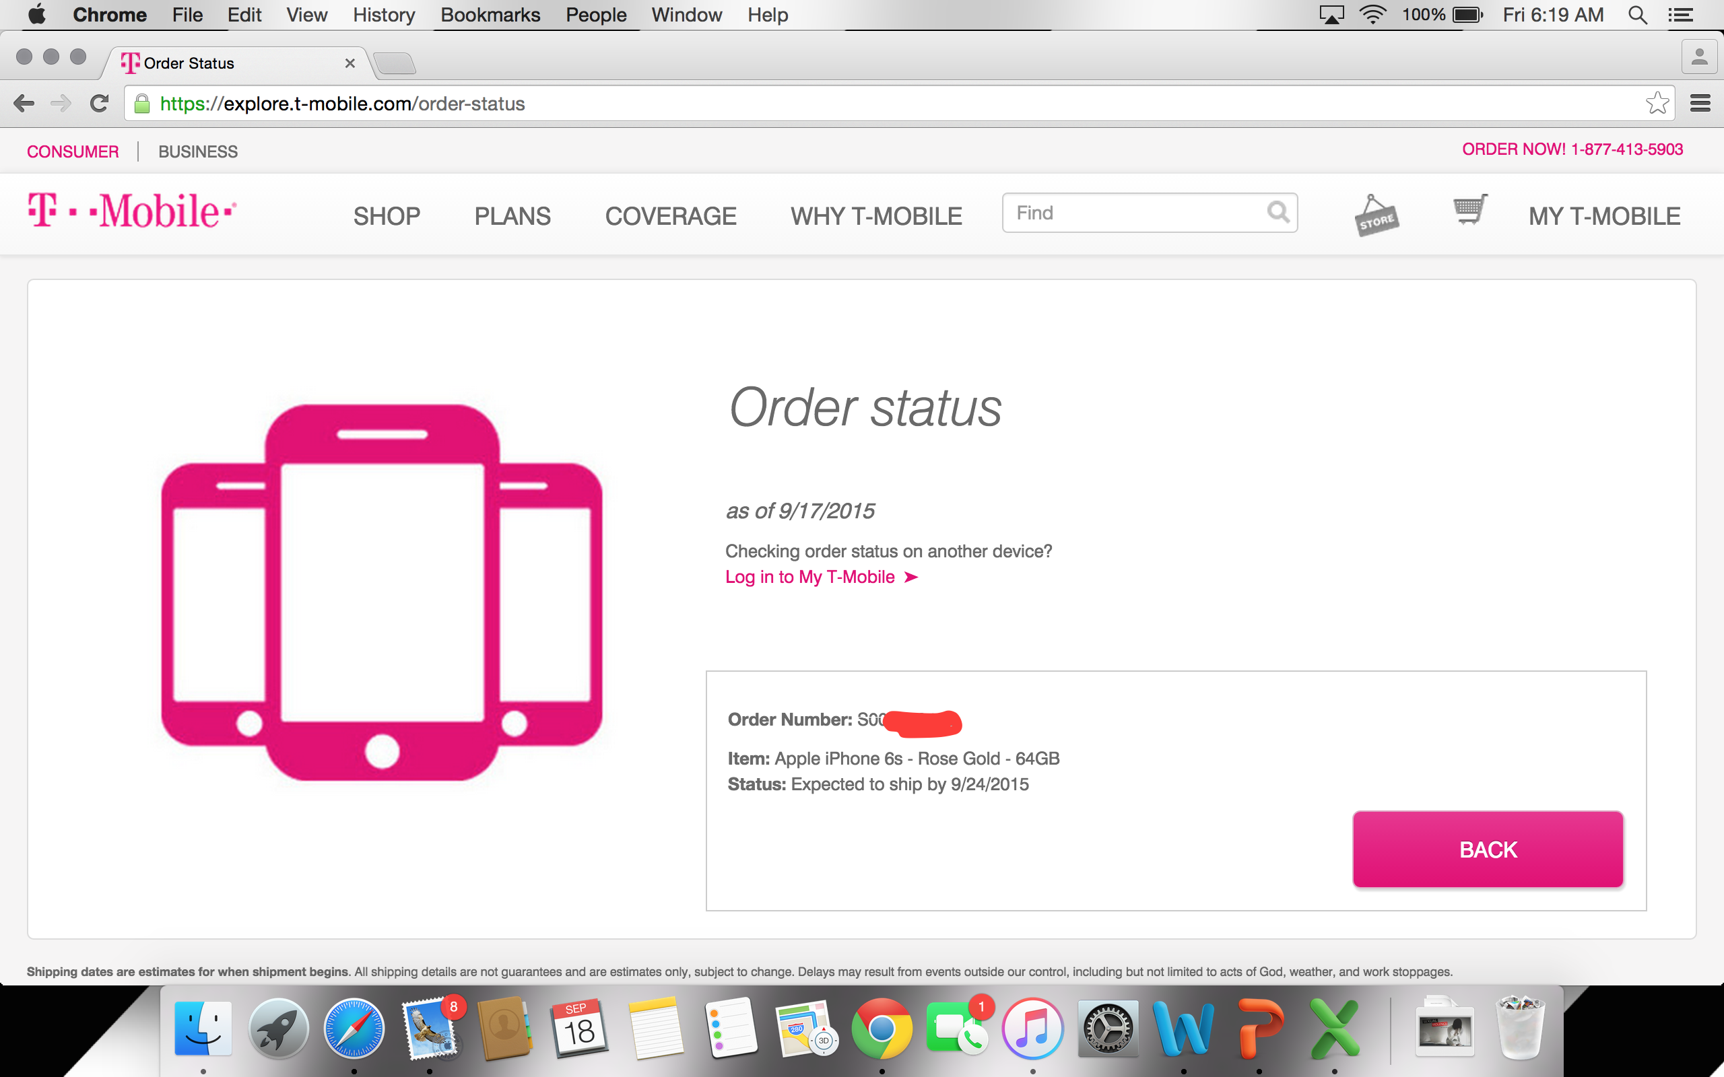This screenshot has width=1724, height=1077.
Task: Open the store locator icon
Action: pos(1377,215)
